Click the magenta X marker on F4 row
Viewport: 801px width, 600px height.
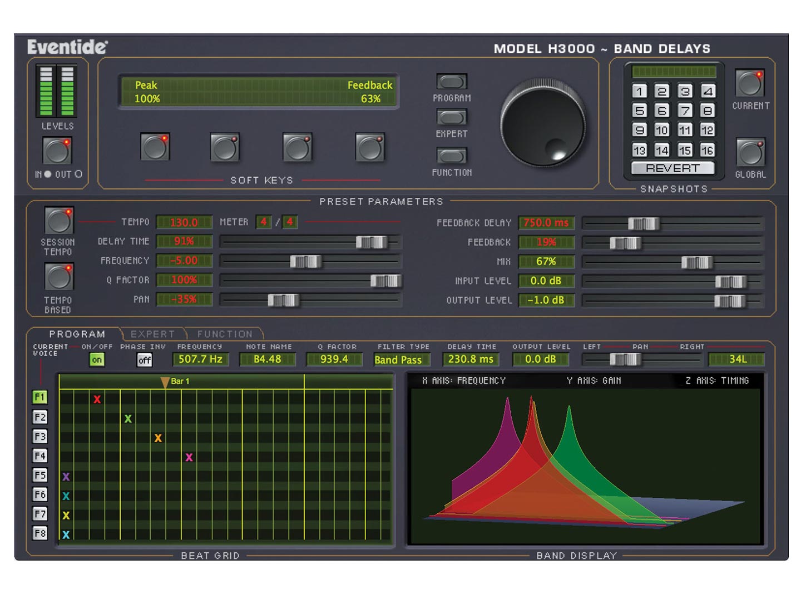click(x=189, y=457)
